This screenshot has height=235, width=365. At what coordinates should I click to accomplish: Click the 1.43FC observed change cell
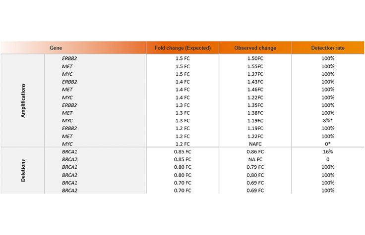(x=255, y=81)
